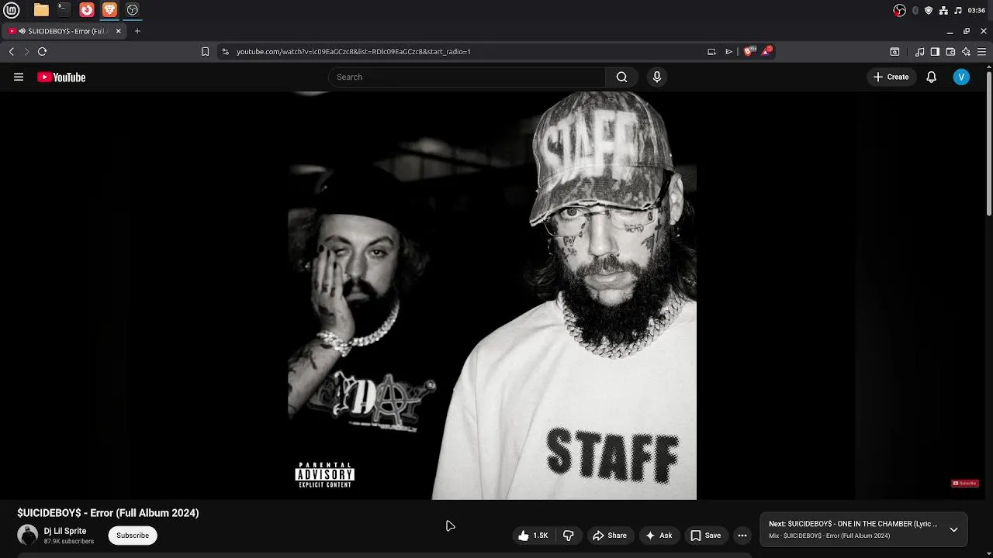Share this video
The image size is (993, 558).
click(610, 536)
